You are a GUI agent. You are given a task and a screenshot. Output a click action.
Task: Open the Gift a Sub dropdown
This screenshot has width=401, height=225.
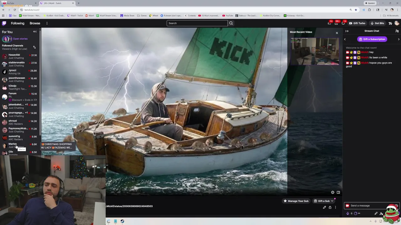[324, 201]
